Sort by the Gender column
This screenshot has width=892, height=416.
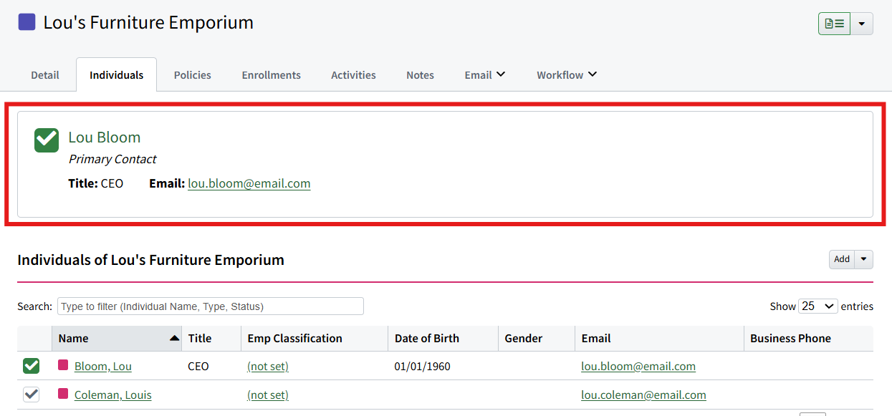click(537, 339)
